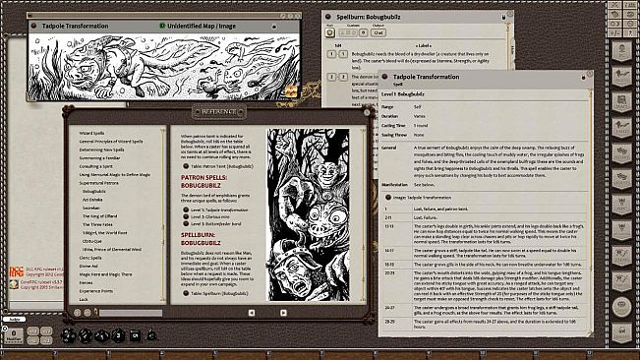640x360 pixels.
Task: Select Wizard Spells in Reference index
Action: [91, 133]
